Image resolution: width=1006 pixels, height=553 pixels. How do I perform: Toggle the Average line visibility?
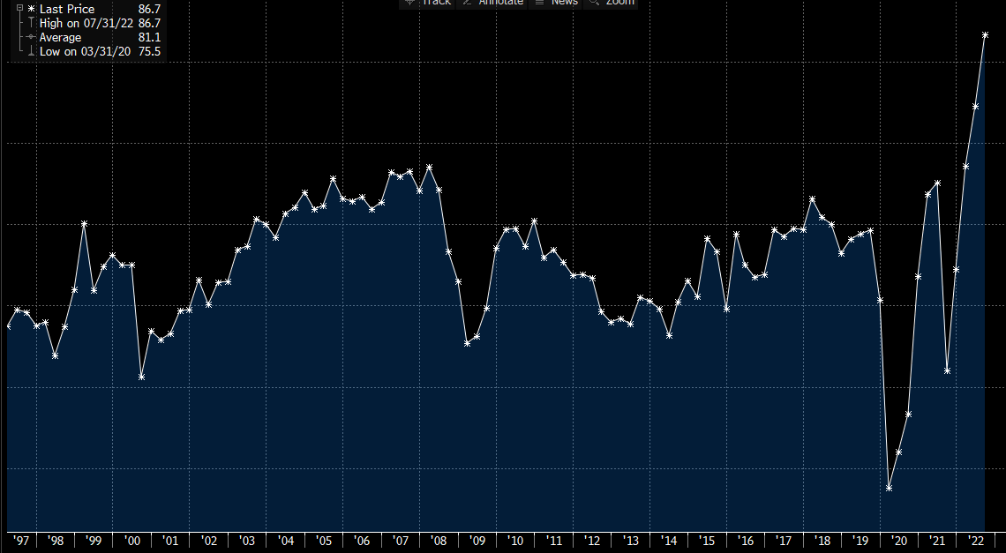point(58,37)
